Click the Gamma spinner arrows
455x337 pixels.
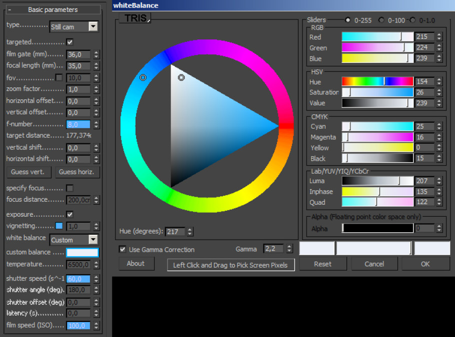coord(289,249)
